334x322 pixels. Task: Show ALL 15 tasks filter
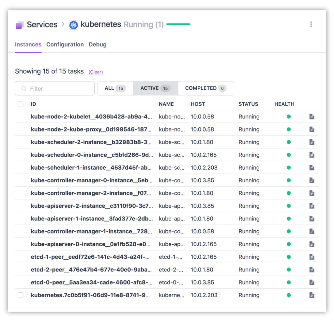pyautogui.click(x=115, y=88)
